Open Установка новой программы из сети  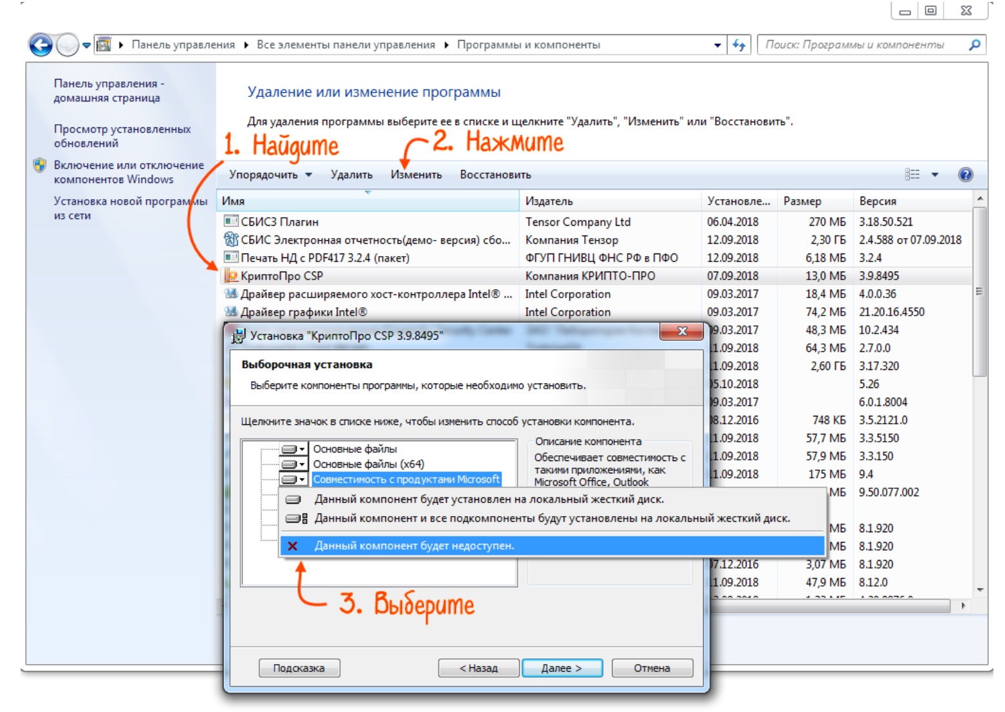pyautogui.click(x=131, y=208)
